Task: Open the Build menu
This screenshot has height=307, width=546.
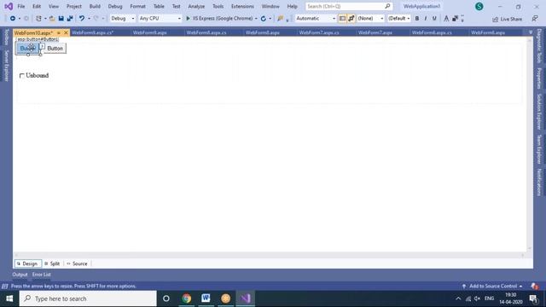Action: [95, 6]
